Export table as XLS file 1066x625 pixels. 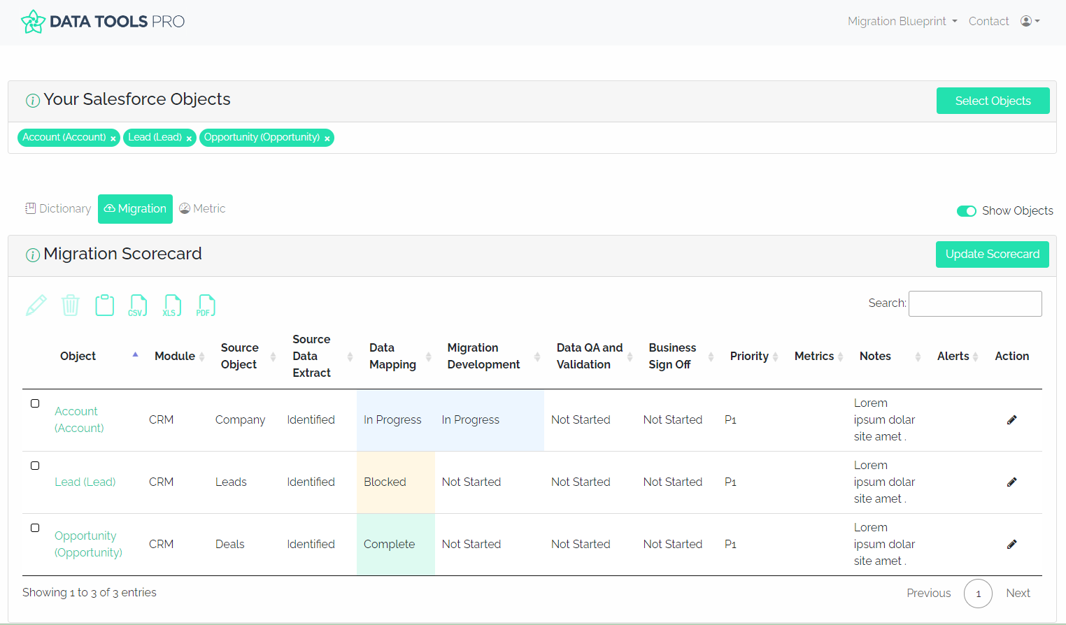click(x=172, y=306)
